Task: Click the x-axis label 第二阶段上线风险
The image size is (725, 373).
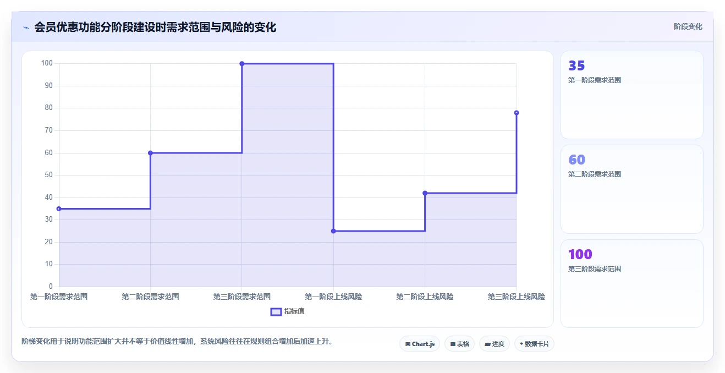Action: coord(425,297)
